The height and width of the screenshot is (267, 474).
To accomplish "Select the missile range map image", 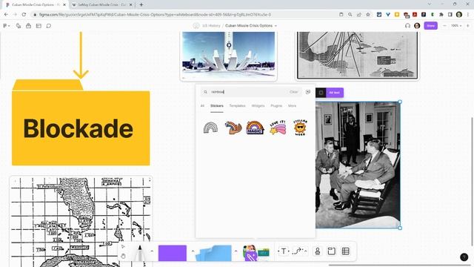I will (357, 56).
